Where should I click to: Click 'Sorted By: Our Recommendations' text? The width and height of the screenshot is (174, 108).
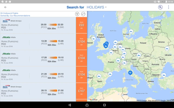(15, 16)
